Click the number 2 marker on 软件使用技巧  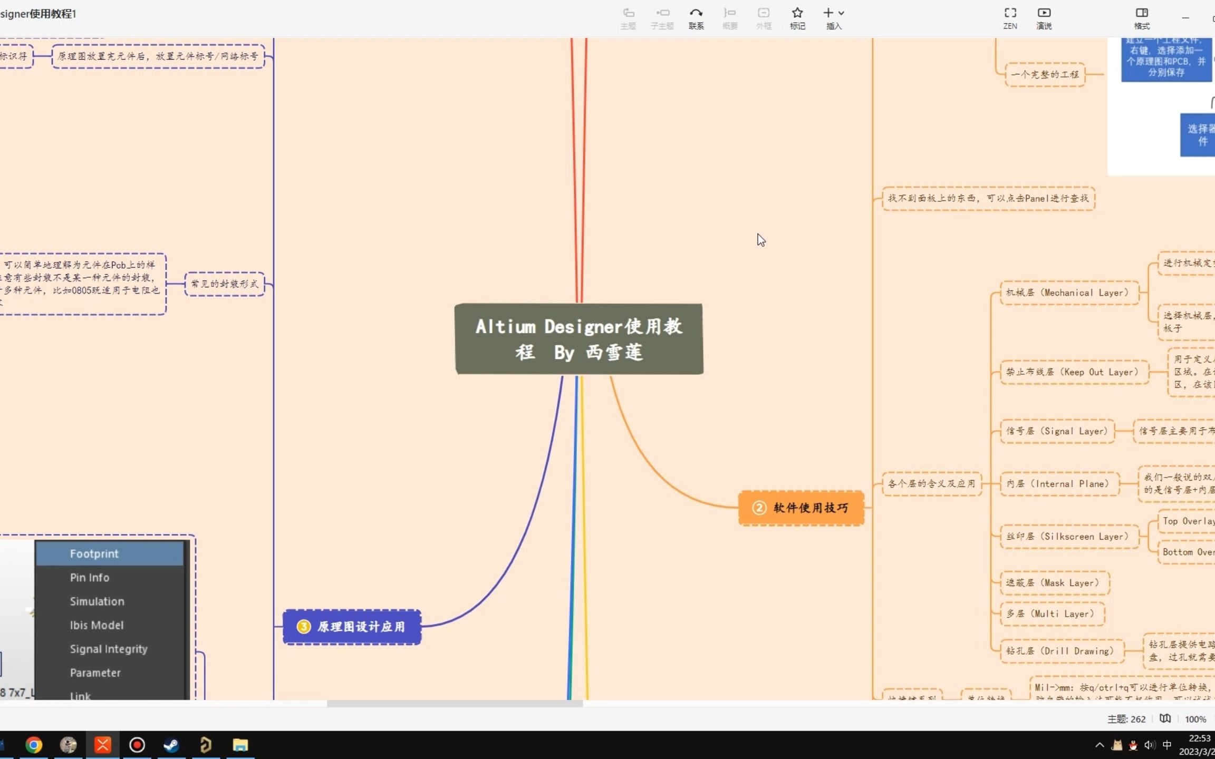[x=759, y=508]
